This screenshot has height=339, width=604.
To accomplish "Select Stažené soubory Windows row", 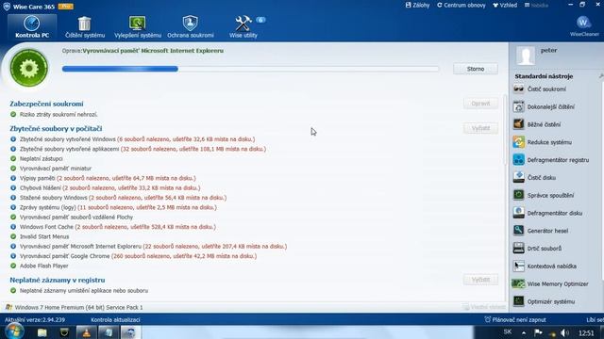I will (119, 198).
